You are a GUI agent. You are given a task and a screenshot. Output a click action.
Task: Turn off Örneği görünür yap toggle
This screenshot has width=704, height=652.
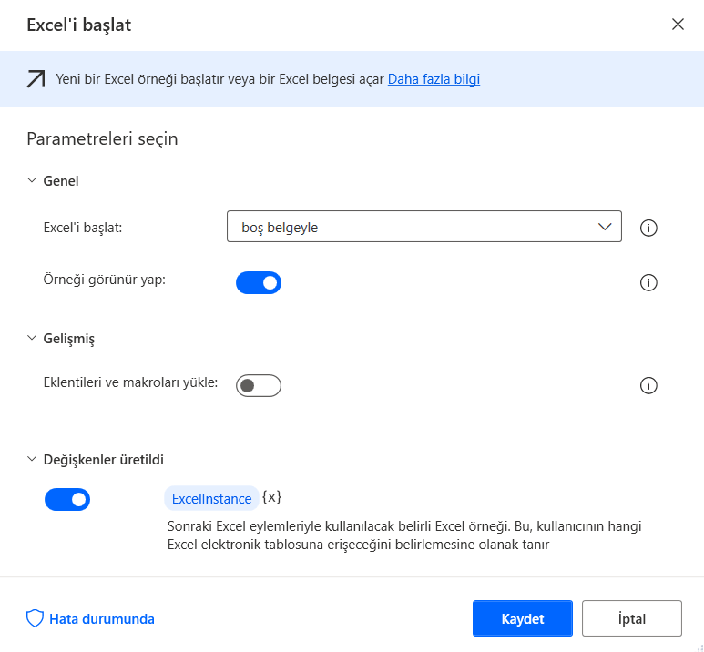(x=259, y=283)
